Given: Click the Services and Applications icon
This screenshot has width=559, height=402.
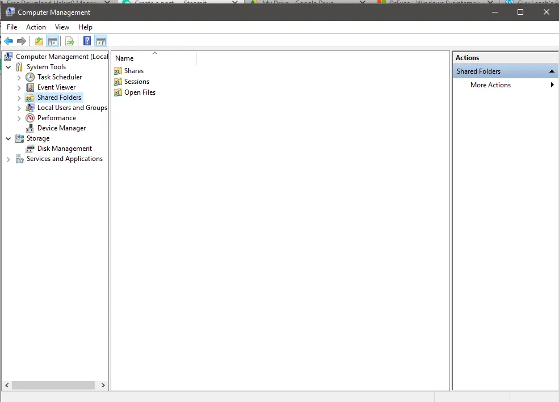Looking at the screenshot, I should [x=19, y=159].
